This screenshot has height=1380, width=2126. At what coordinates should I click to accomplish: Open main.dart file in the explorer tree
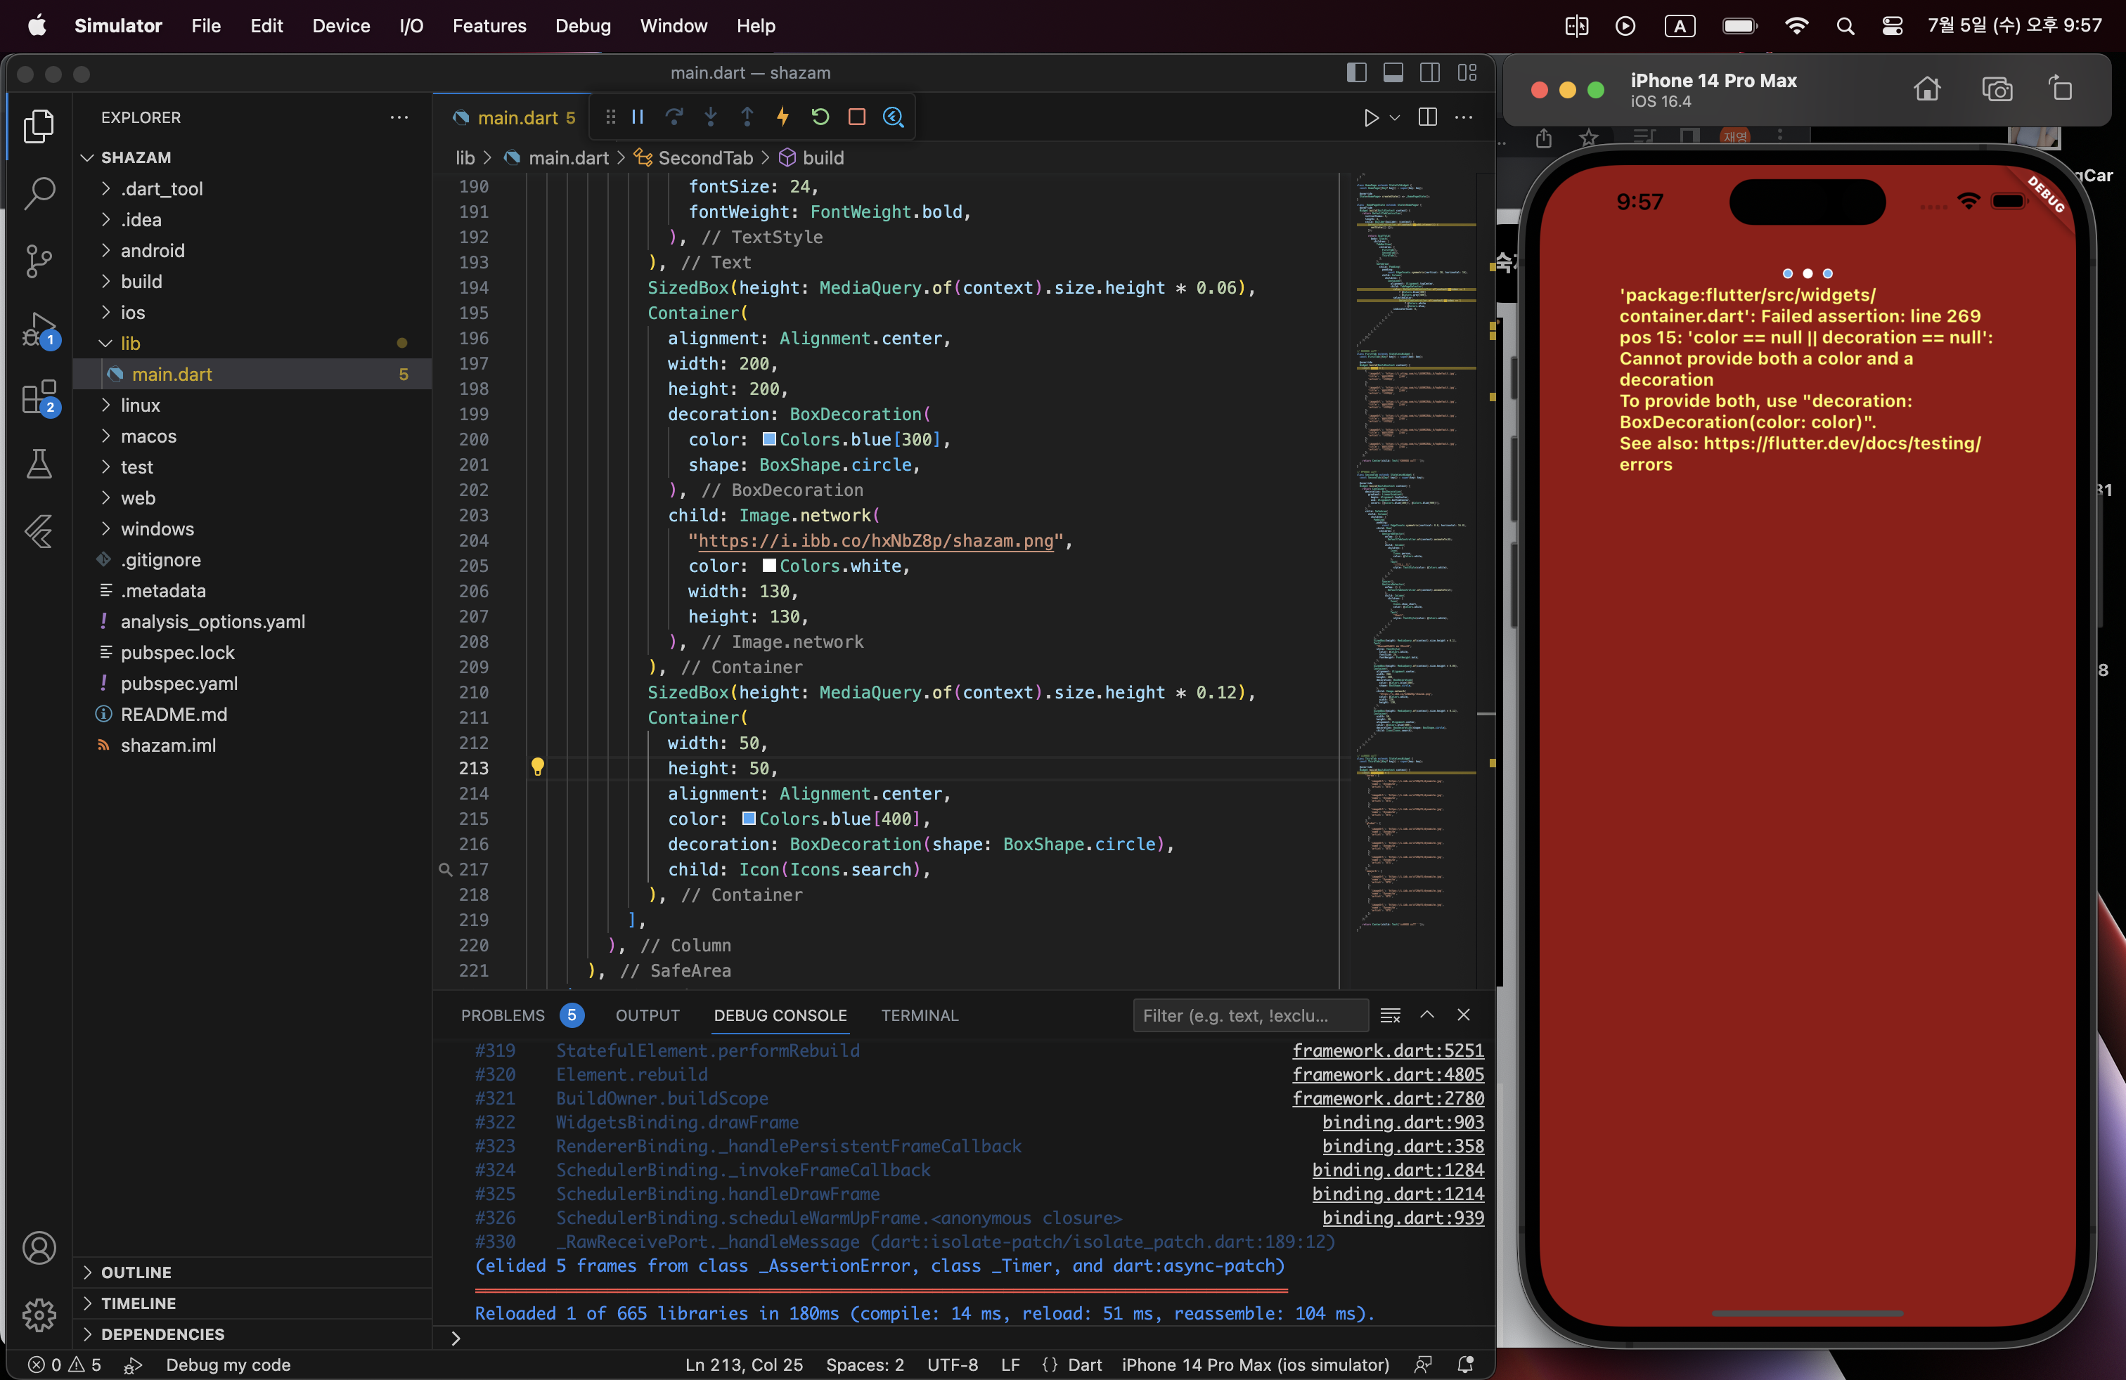click(x=253, y=374)
